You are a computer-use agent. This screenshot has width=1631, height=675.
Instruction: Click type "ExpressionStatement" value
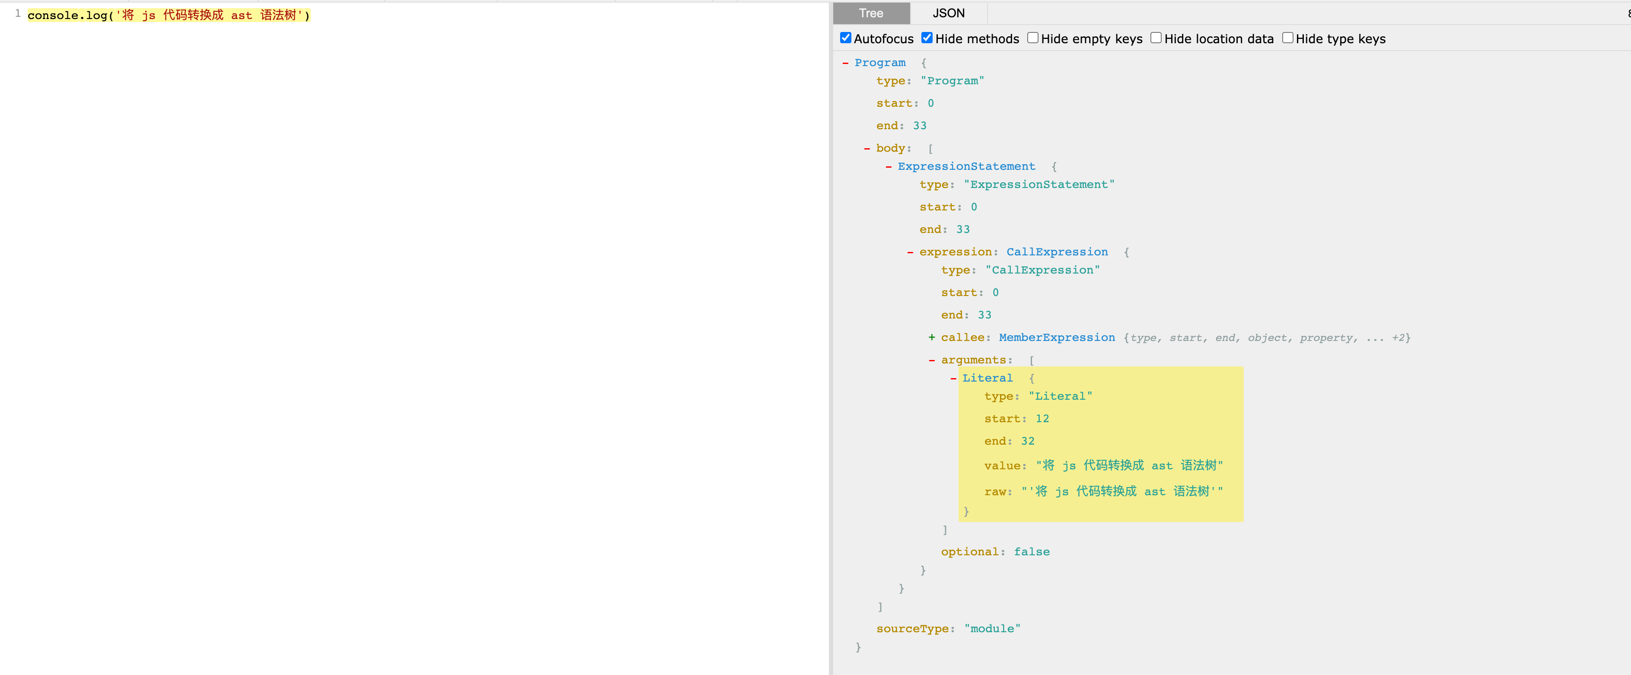coord(1039,184)
